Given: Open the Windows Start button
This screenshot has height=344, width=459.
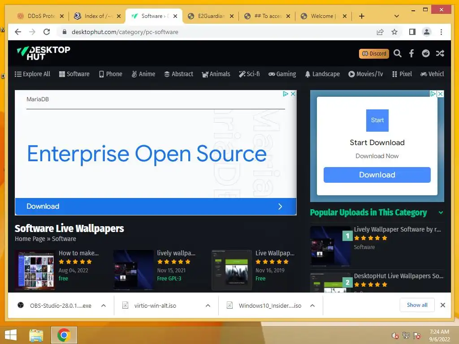Looking at the screenshot, I should pos(11,335).
